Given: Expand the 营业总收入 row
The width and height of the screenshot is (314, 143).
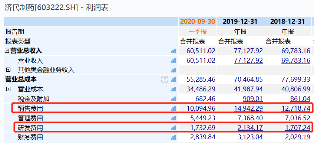Looking at the screenshot, I should tap(7, 51).
